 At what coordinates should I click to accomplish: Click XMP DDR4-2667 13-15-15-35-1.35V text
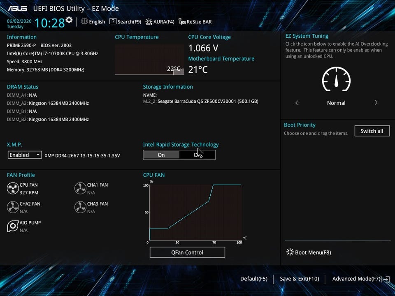(x=82, y=155)
